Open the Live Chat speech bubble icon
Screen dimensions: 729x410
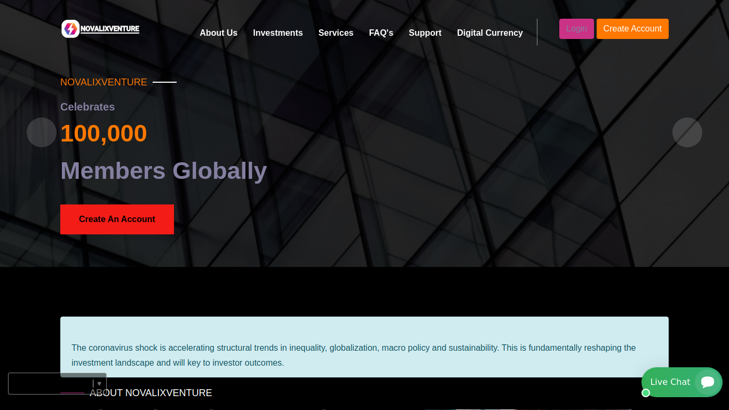pos(708,382)
